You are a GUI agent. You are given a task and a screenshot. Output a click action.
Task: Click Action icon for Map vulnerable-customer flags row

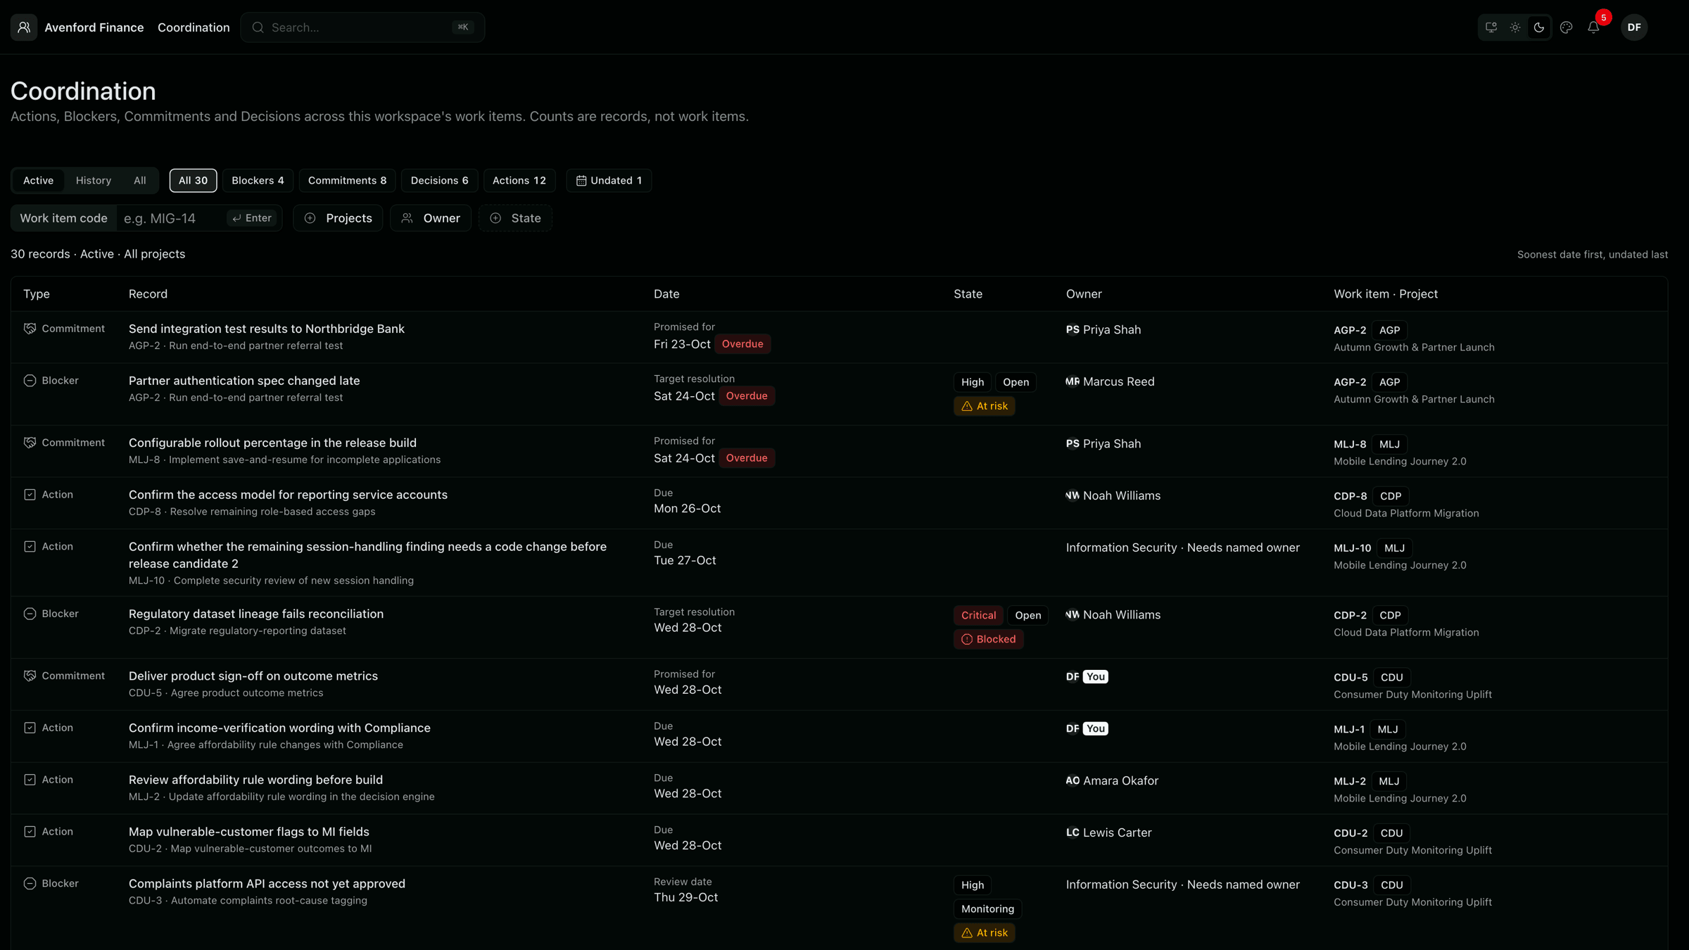30,832
